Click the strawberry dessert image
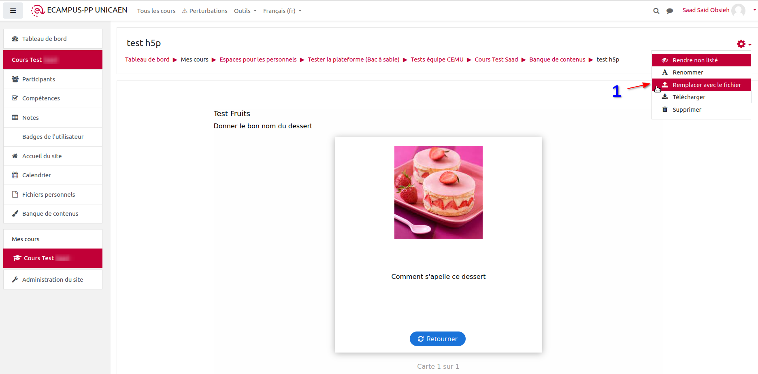This screenshot has width=758, height=374. tap(438, 192)
